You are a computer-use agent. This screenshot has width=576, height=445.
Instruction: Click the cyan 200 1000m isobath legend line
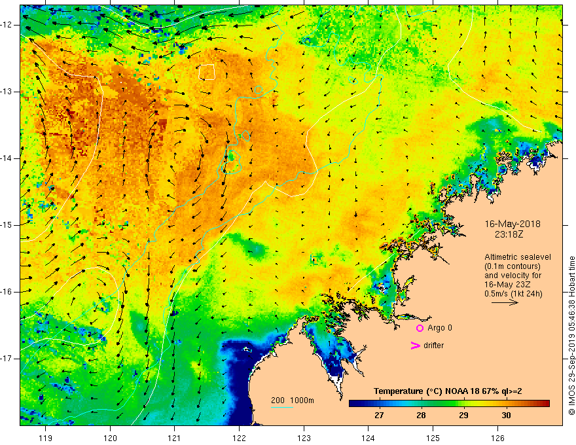point(282,407)
